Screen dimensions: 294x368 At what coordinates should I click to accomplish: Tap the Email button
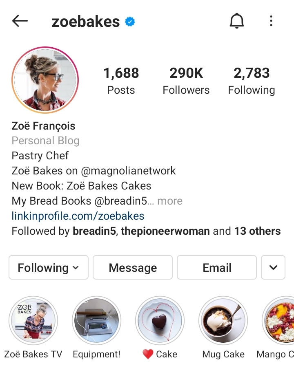pos(216,268)
